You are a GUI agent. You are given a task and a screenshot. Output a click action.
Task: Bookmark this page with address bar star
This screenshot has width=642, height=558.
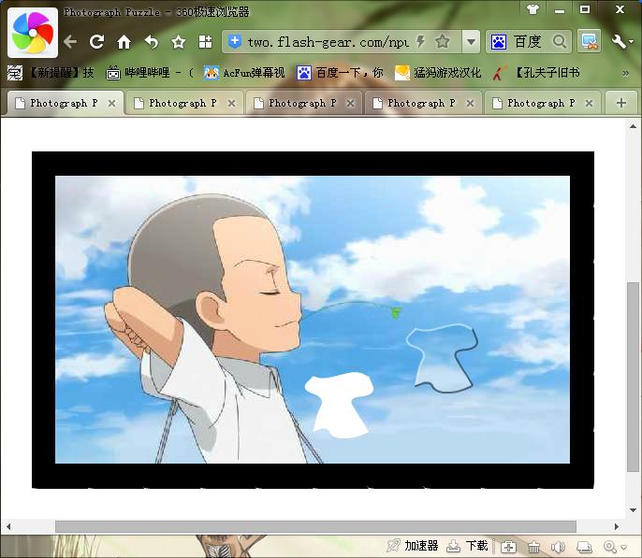pos(443,41)
